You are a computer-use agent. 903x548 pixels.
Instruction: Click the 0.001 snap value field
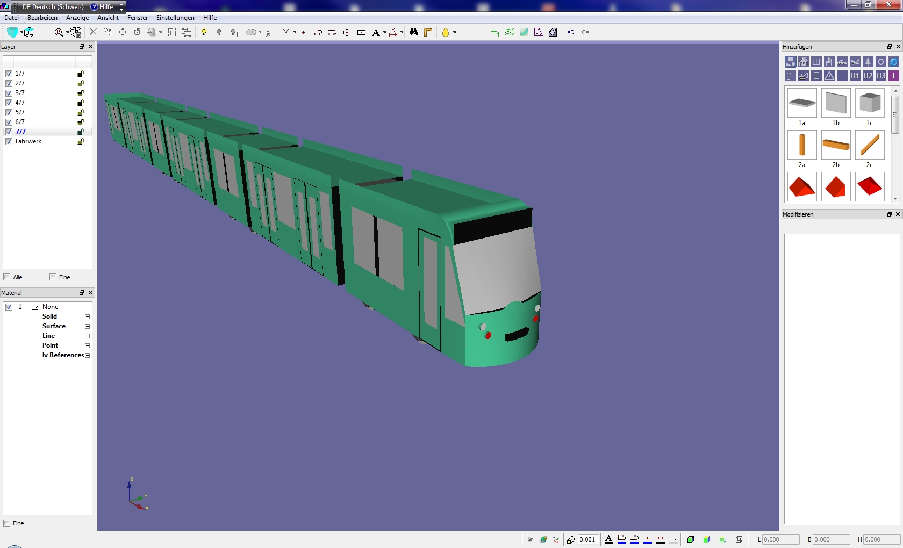587,539
